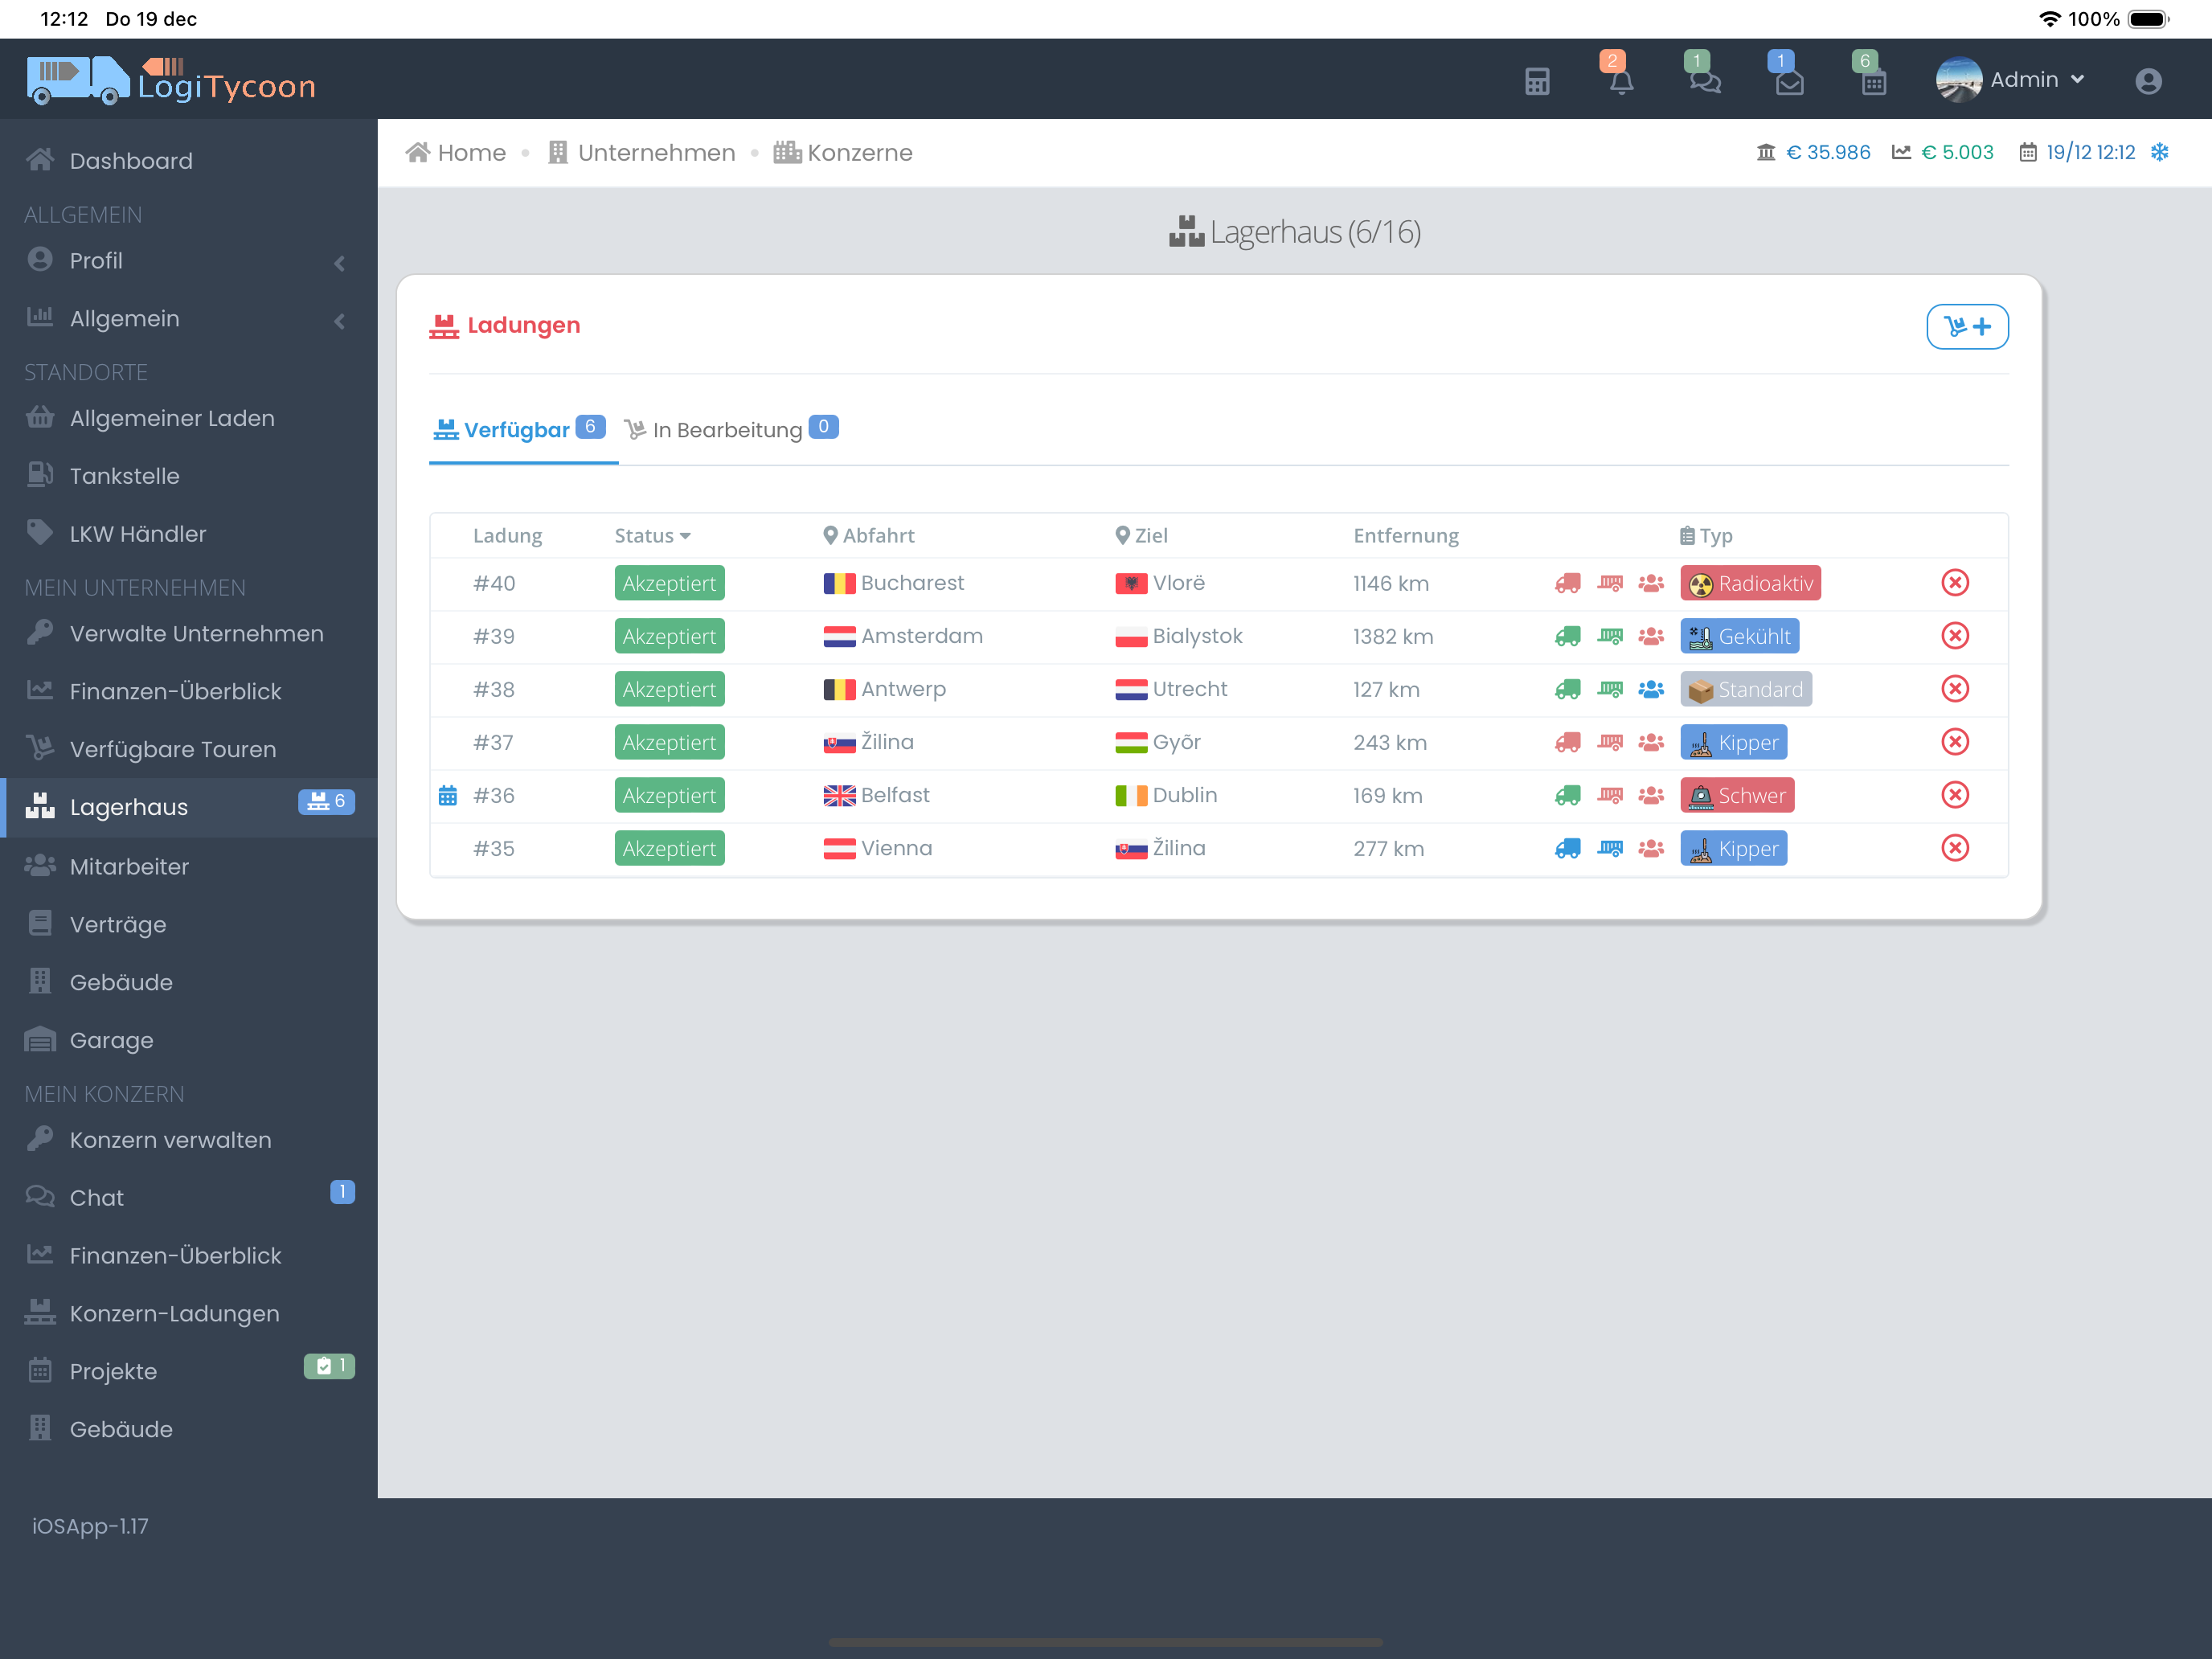Image resolution: width=2212 pixels, height=1659 pixels.
Task: Open the mail inbox icon in header
Action: pos(1789,81)
